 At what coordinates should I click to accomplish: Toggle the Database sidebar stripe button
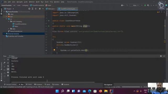(x=167, y=12)
